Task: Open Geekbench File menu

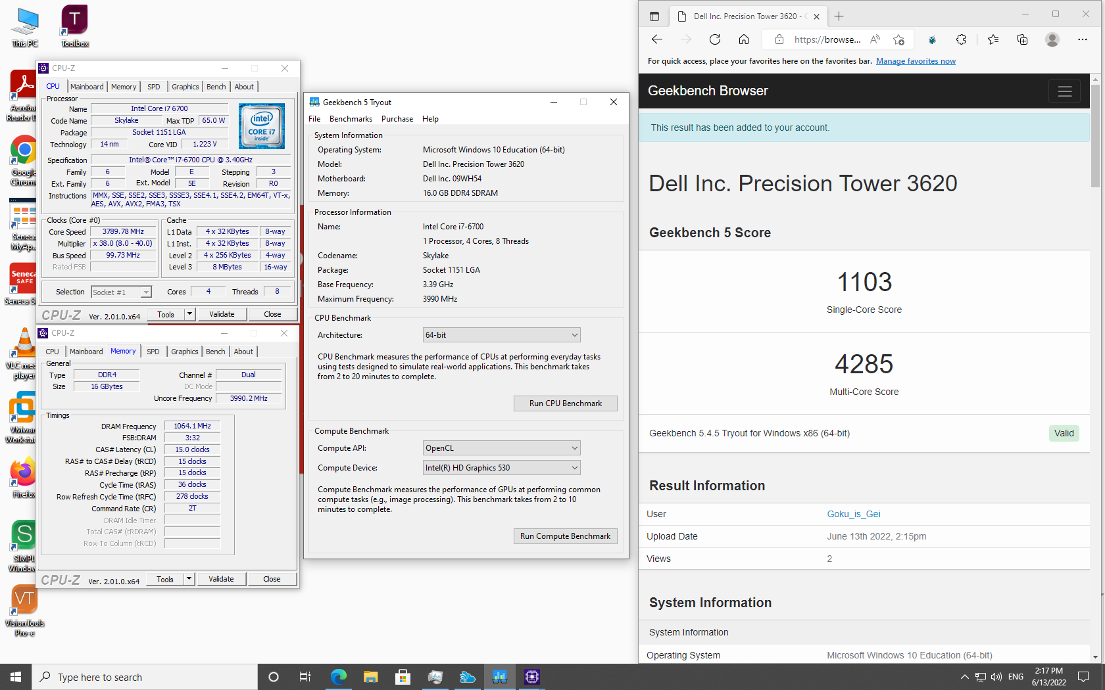Action: 314,119
